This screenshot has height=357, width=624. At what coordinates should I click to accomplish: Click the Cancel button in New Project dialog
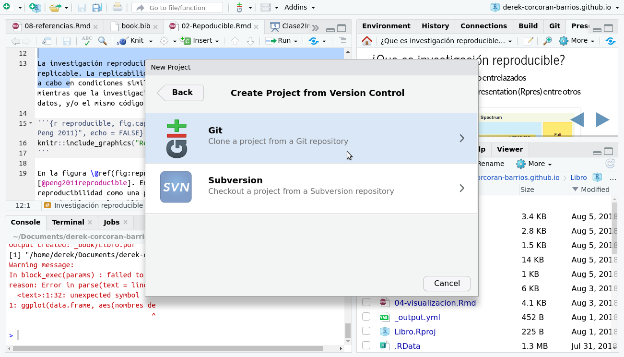point(447,283)
